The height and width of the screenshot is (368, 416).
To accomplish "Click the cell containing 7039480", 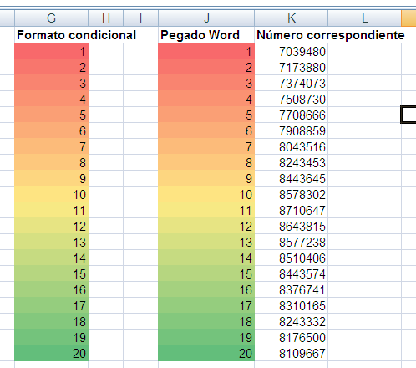I will (x=292, y=51).
